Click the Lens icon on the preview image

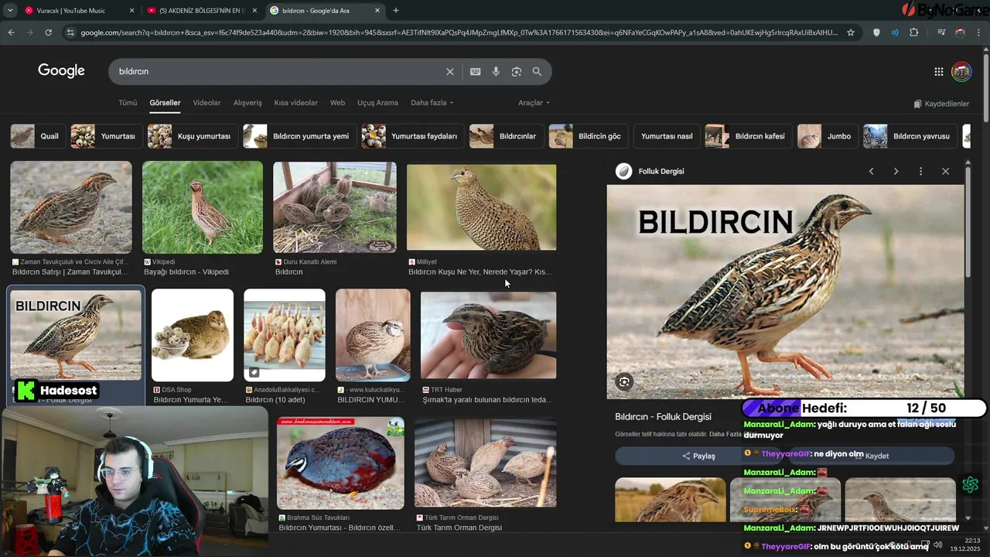coord(624,381)
